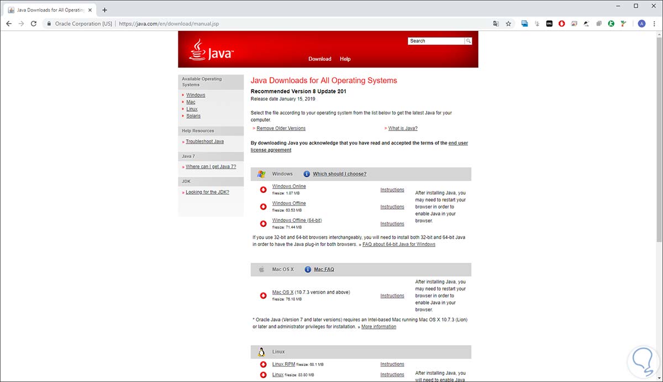This screenshot has height=382, width=663.
Task: Click the browser forward arrow
Action: (22, 24)
